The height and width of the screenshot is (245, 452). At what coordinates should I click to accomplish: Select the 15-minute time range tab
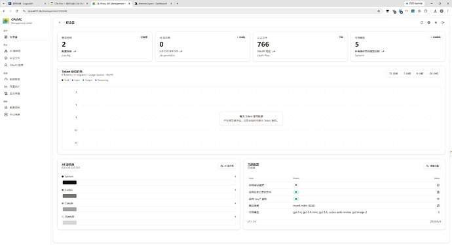click(x=393, y=74)
